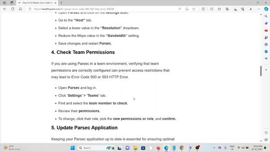Close the How To Fix Parsec tab

55,3
